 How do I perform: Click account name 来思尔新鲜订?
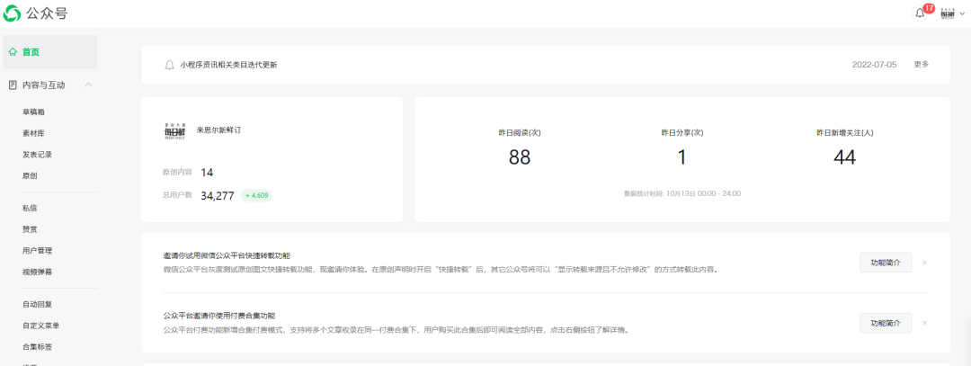(x=218, y=130)
